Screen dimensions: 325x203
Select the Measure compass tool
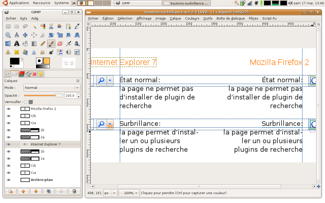tap(17, 35)
